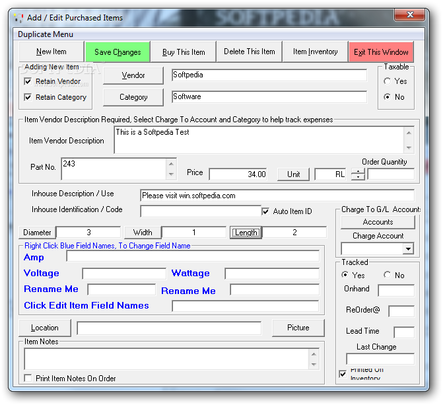Click the Item Notes scroll up arrow
The image size is (443, 405).
click(314, 354)
